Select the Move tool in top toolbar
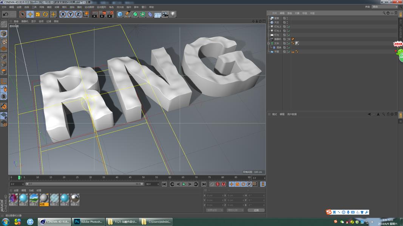403x226 pixels. 30,14
